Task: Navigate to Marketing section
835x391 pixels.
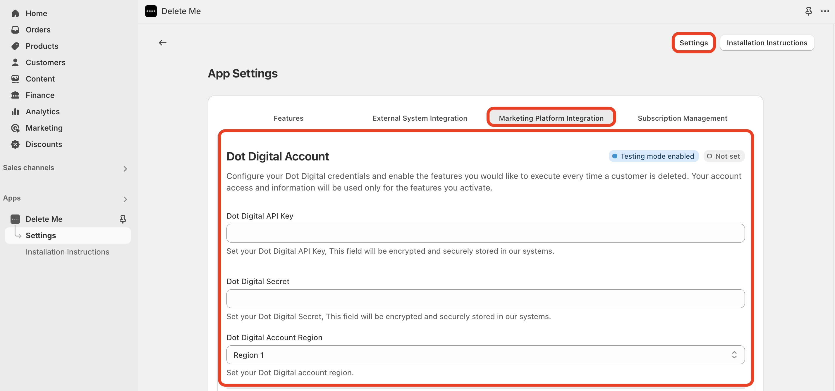Action: tap(44, 128)
